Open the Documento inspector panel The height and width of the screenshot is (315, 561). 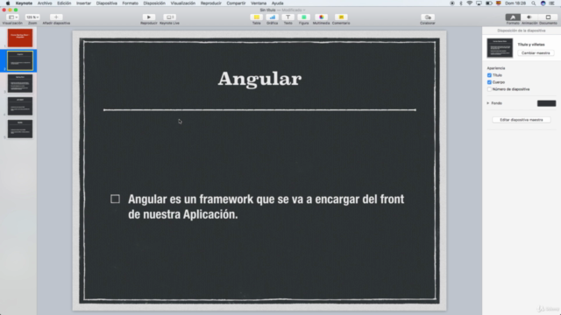pos(548,17)
